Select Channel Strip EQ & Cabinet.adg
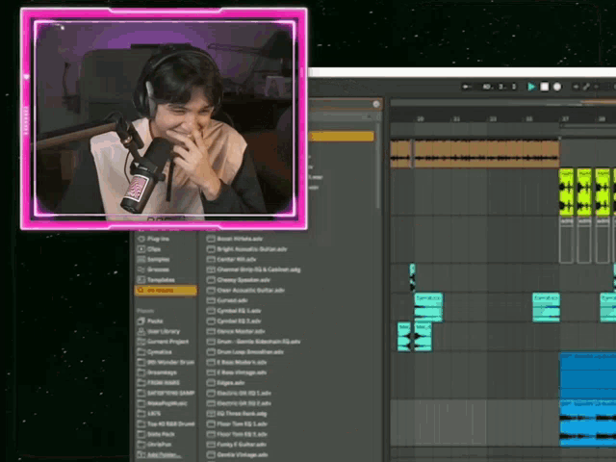This screenshot has width=616, height=462. pyautogui.click(x=254, y=269)
